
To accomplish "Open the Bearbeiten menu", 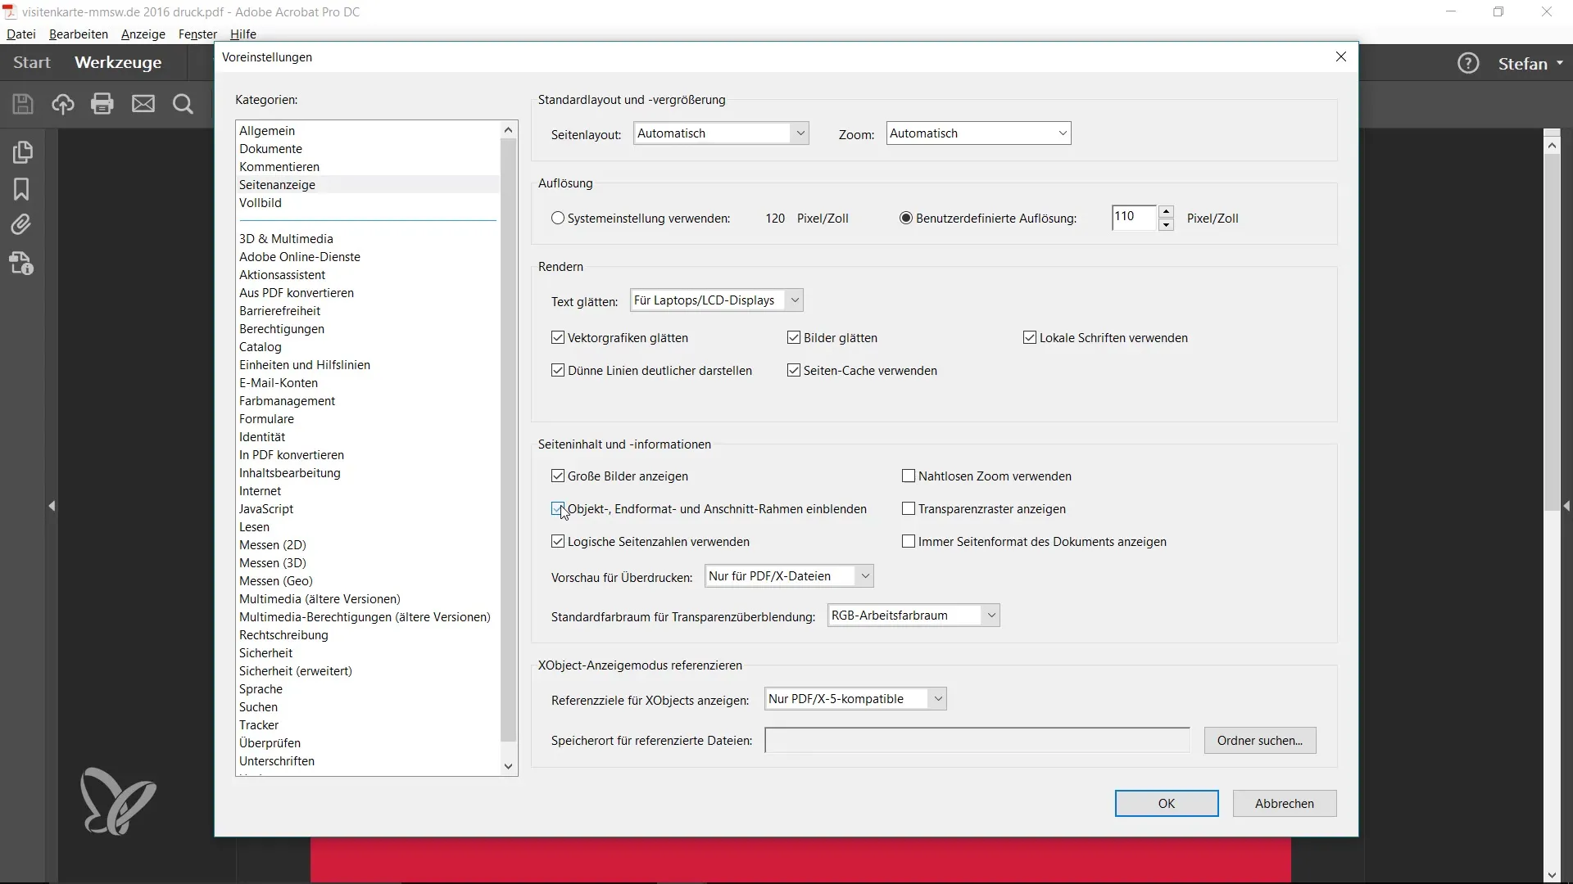I will pos(79,34).
